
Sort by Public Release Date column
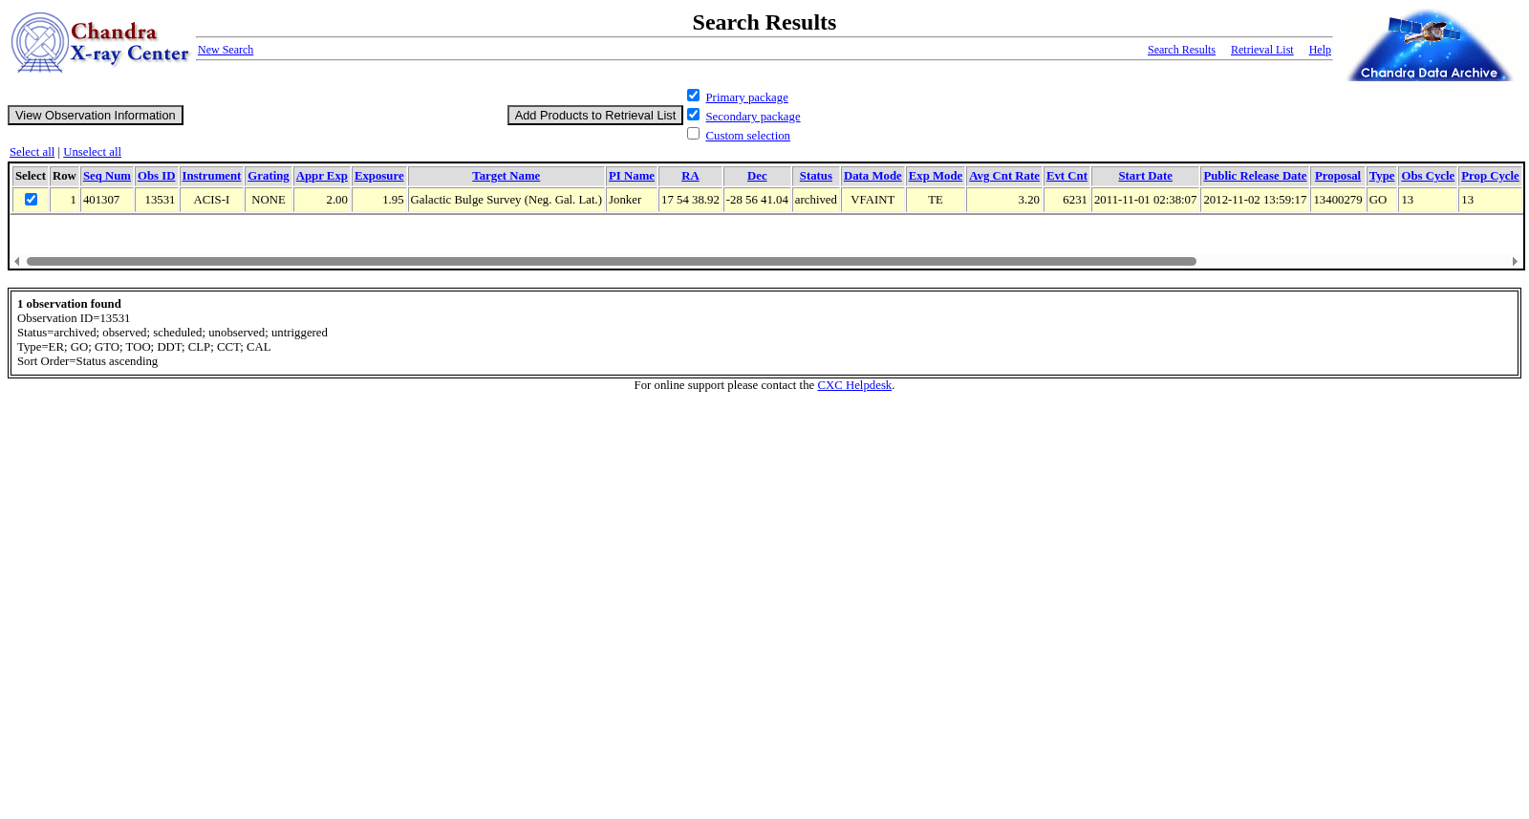[1255, 176]
